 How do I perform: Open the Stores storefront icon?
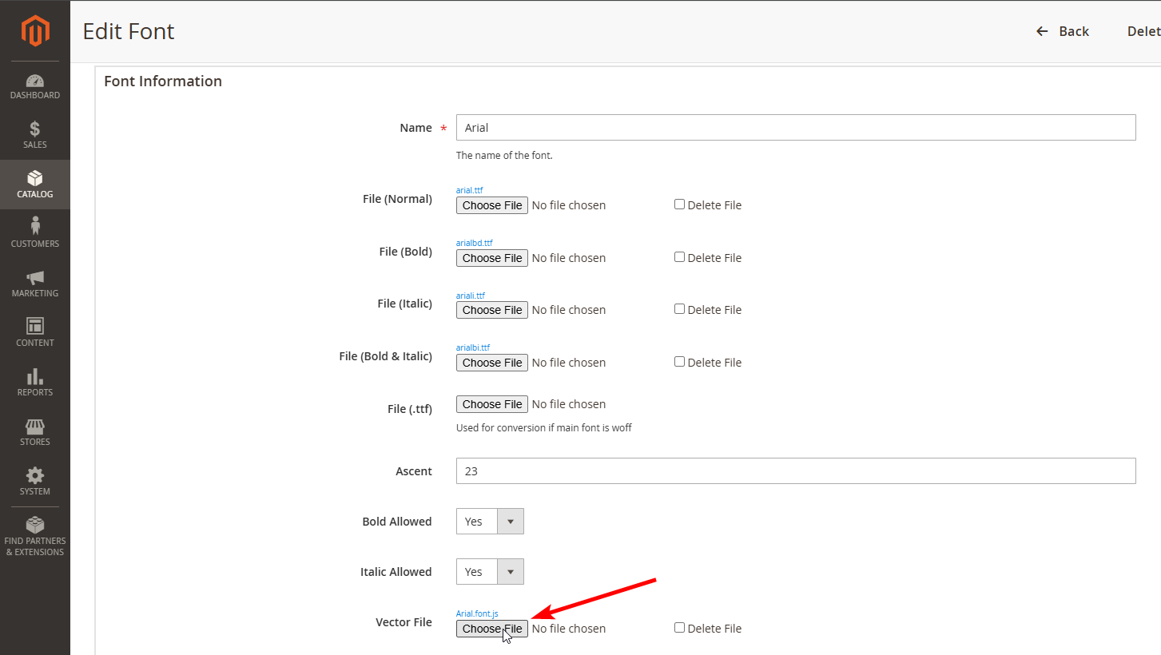click(x=35, y=426)
